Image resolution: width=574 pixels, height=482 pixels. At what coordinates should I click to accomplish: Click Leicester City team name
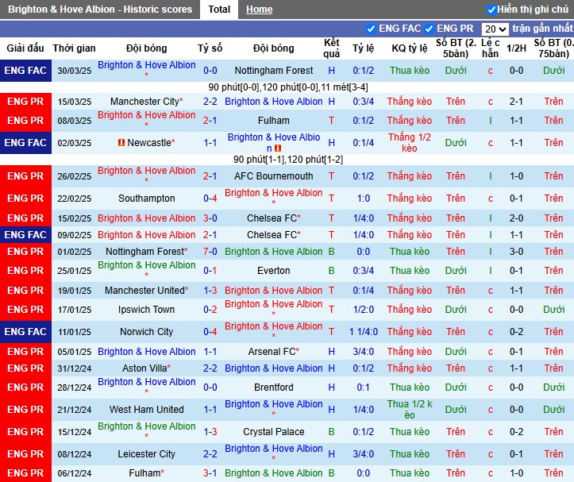[x=146, y=454]
